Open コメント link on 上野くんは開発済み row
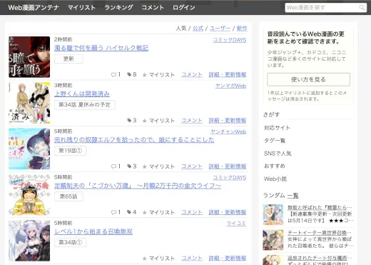The width and height of the screenshot is (371, 265). 192,121
